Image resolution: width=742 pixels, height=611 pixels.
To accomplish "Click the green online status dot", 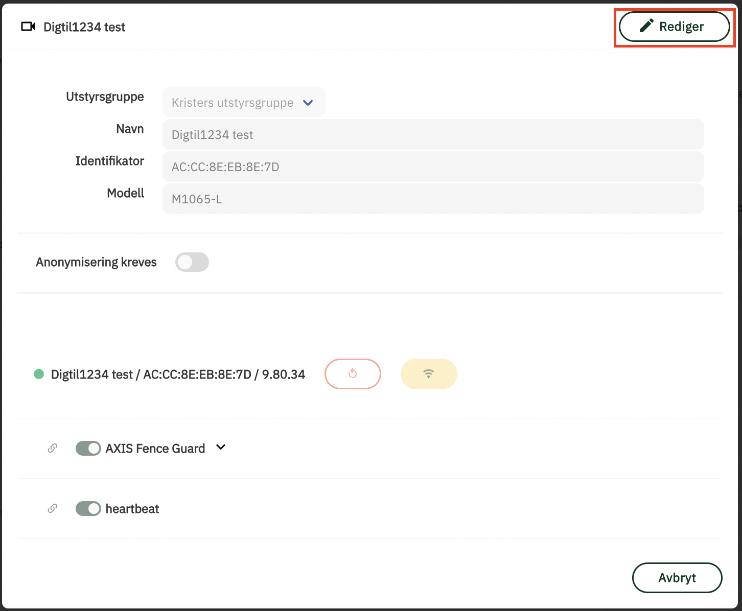I will click(x=39, y=374).
